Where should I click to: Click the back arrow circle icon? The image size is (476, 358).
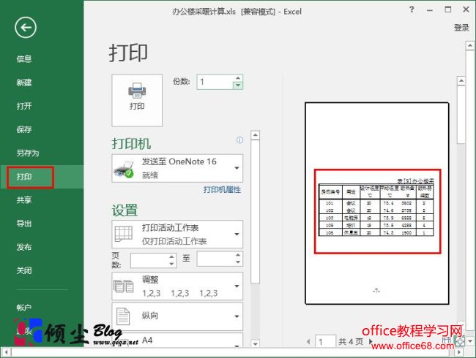pyautogui.click(x=26, y=28)
